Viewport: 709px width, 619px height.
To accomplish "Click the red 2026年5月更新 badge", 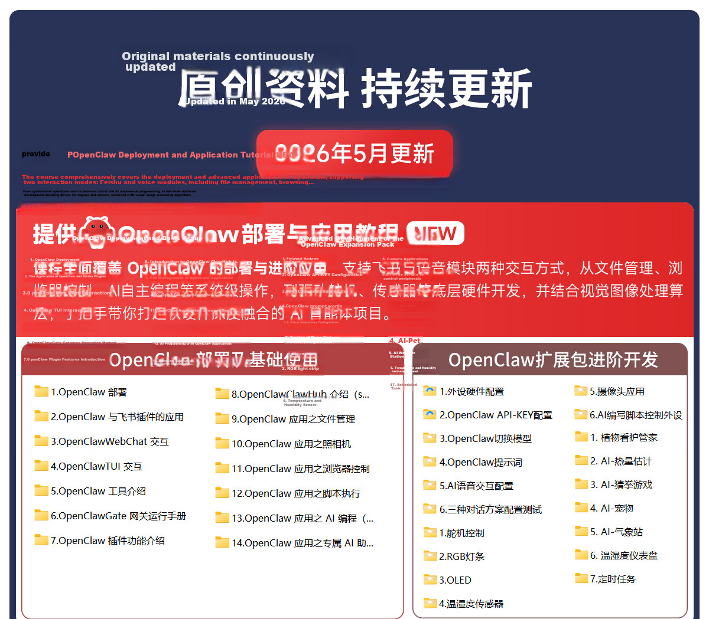I will coord(354,153).
